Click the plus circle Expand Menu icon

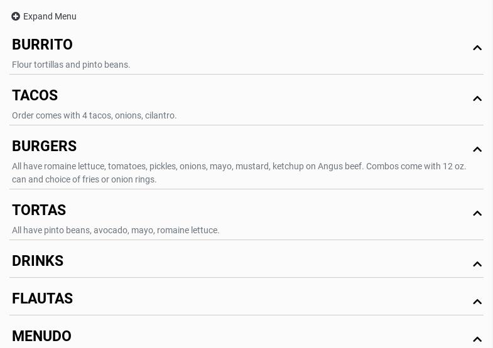tap(16, 16)
